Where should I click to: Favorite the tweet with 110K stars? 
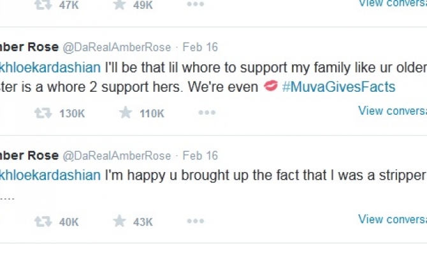(126, 113)
